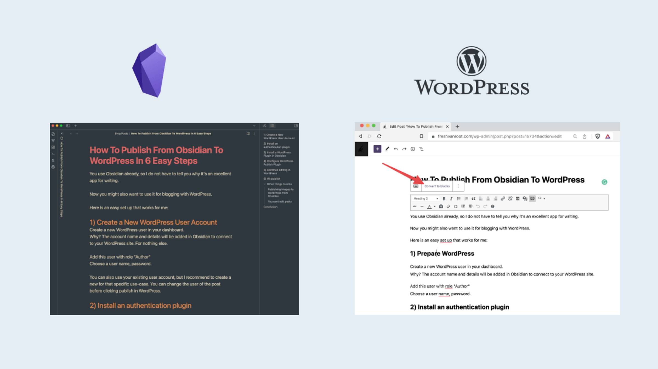Click zoom magnifier icon in address bar
658x369 pixels.
click(x=575, y=136)
